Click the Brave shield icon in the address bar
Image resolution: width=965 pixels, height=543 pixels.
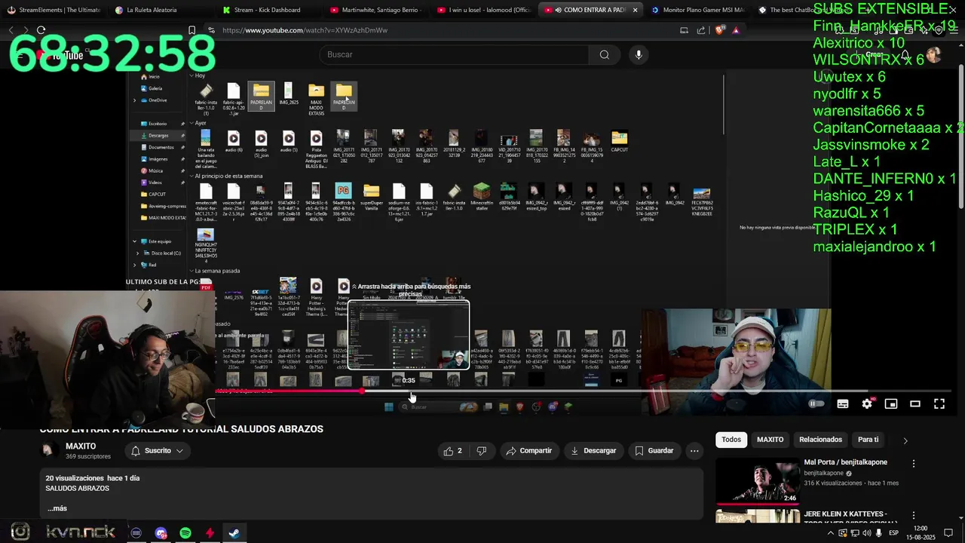click(x=719, y=30)
